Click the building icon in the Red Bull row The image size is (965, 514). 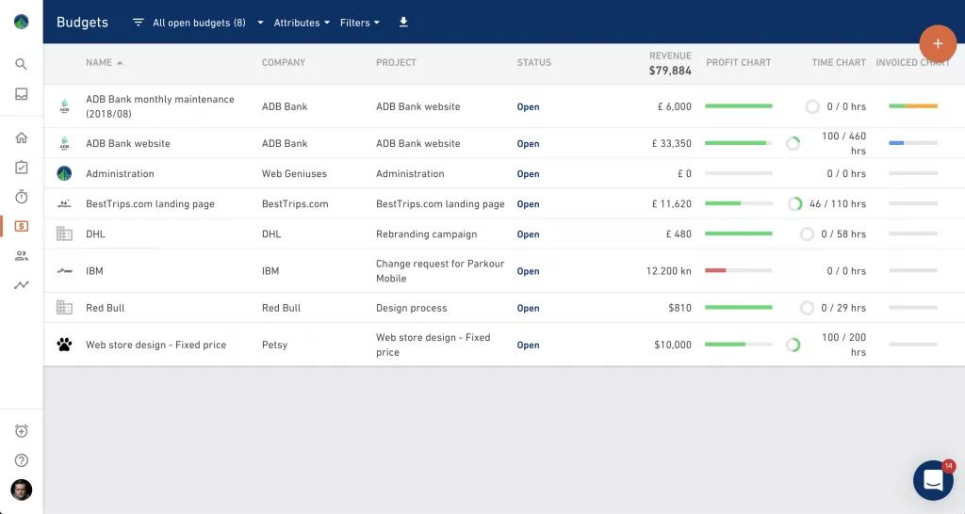pos(64,308)
